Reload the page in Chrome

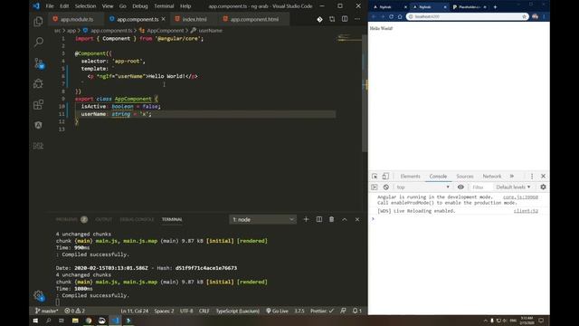(391, 16)
